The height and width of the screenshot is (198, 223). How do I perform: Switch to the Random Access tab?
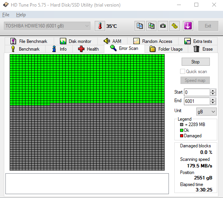point(153,41)
